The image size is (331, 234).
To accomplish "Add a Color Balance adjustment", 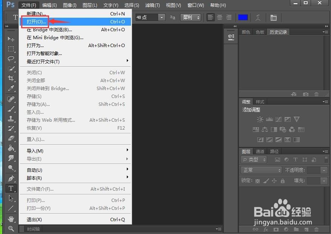I will pos(265,129).
